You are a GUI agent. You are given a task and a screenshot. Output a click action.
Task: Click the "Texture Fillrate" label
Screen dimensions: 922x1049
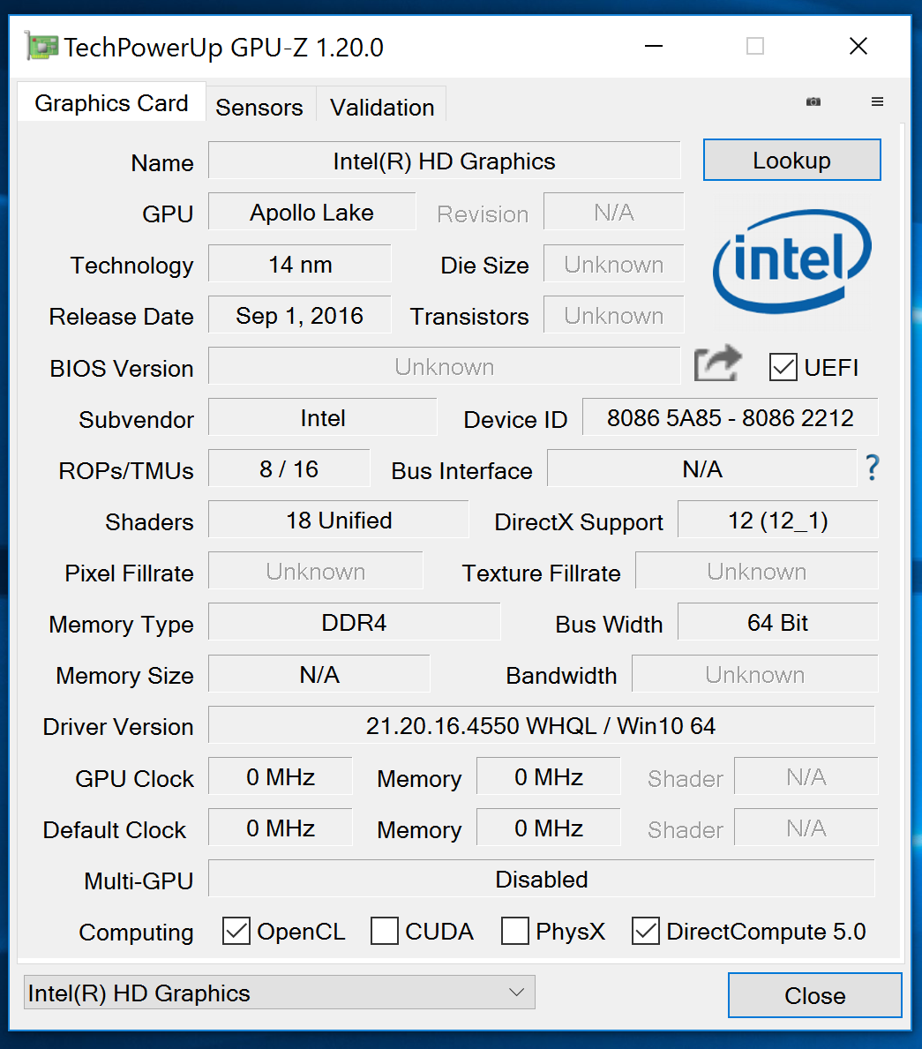tap(542, 573)
